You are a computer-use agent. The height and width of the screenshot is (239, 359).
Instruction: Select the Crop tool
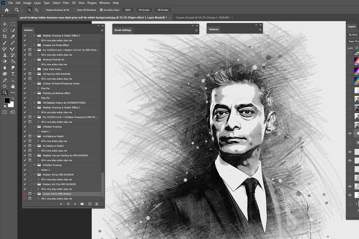pyautogui.click(x=5, y=36)
